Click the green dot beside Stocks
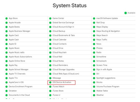The width and height of the screenshot is (140, 102). (94, 82)
